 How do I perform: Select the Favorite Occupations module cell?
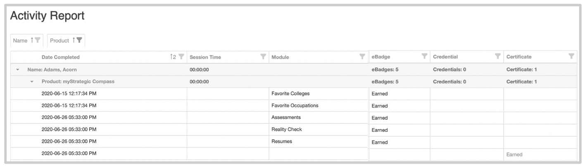(295, 106)
